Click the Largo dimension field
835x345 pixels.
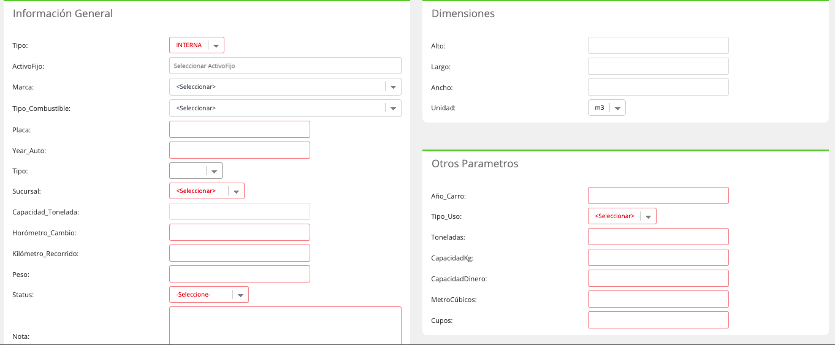[658, 66]
